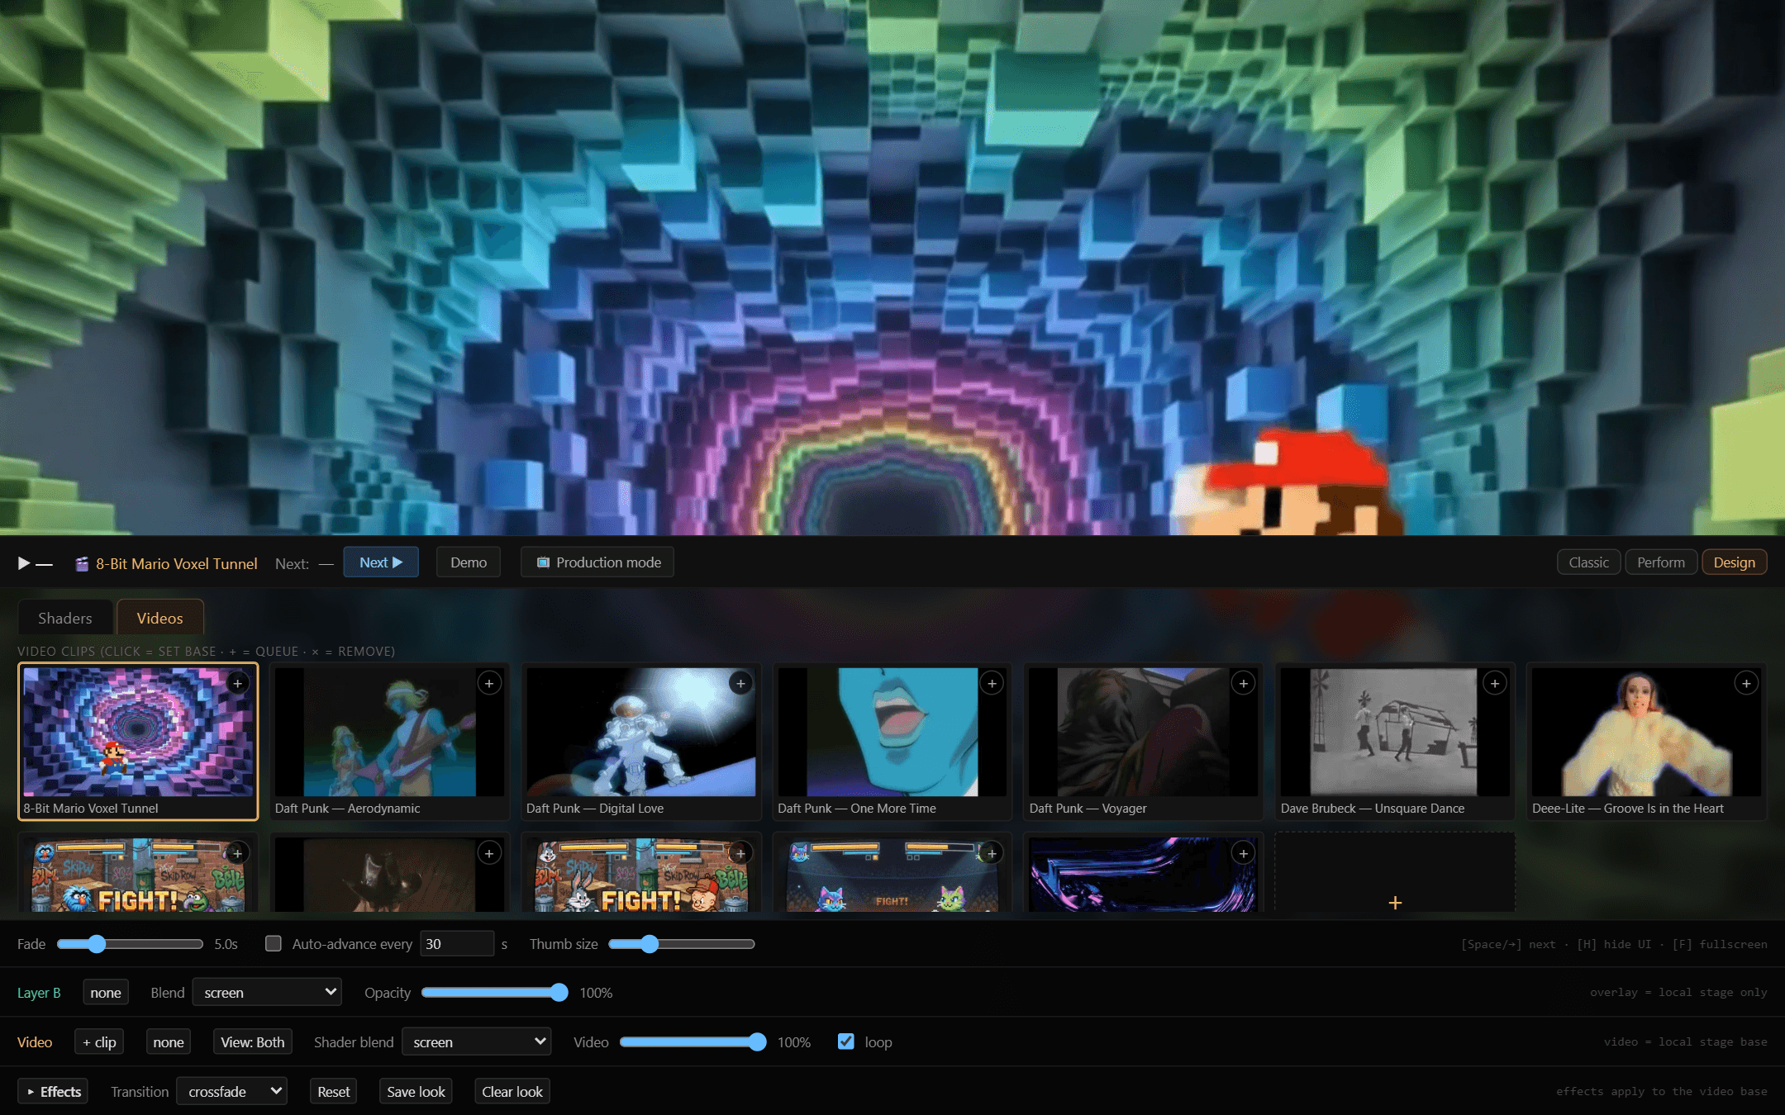Queue Dave Brubeck — Unsquare Dance using its plus icon
Screen dimensions: 1785x1115
(x=1494, y=683)
